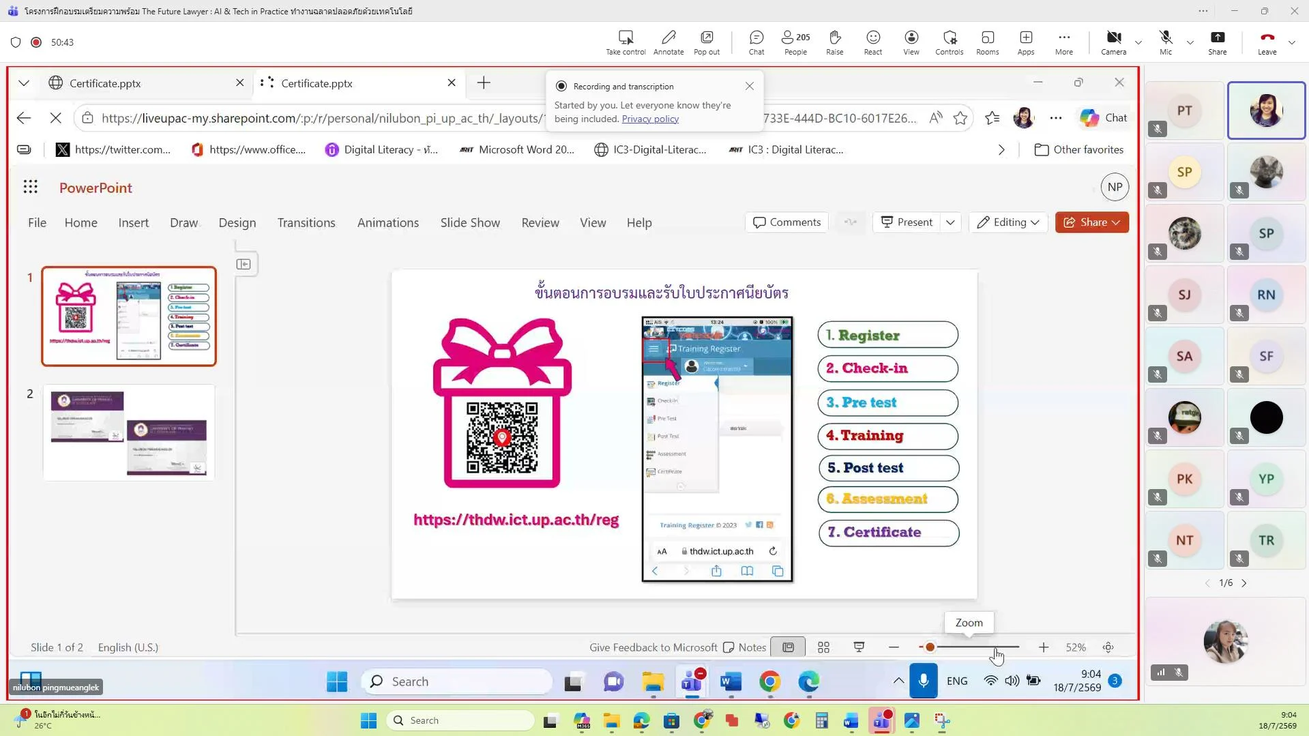
Task: Expand the Leave options arrow
Action: click(1291, 42)
